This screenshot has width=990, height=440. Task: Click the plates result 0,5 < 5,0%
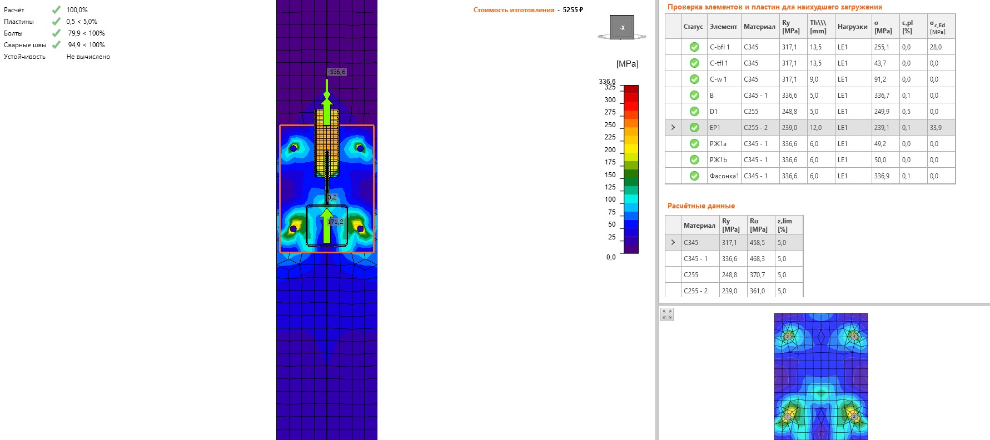coord(82,22)
